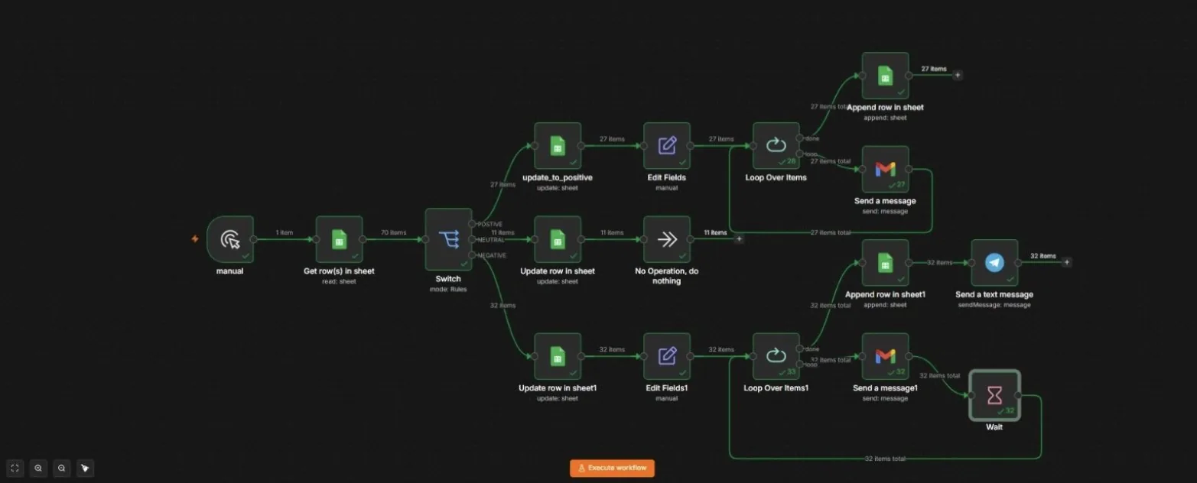Click the "sendMessage: message" subtitle text
Viewport: 1197px width, 483px height.
click(994, 304)
